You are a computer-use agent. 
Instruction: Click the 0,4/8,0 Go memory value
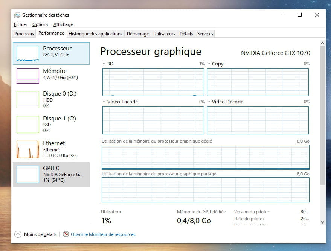click(x=194, y=221)
